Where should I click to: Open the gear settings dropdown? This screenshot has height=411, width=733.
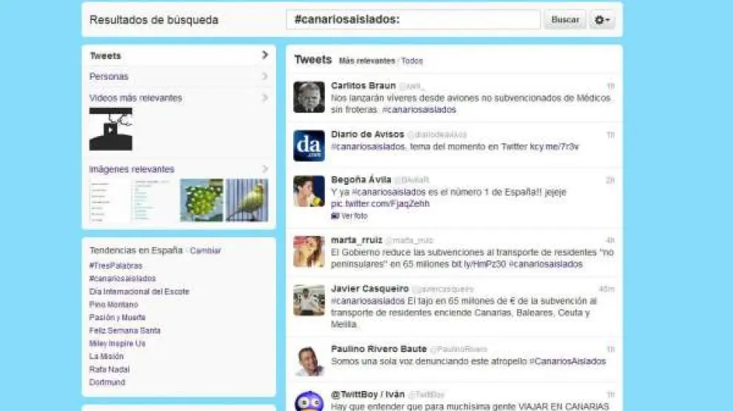[602, 20]
